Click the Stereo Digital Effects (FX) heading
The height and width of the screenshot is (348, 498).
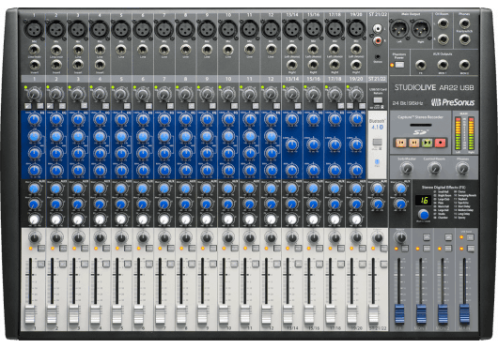(444, 188)
